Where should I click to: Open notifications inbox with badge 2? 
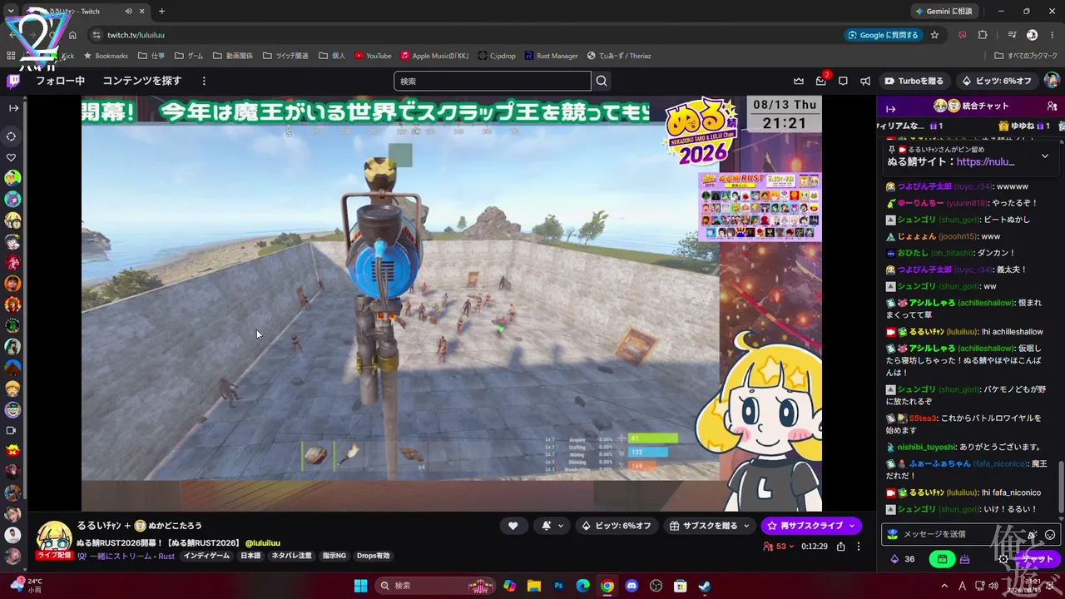(x=821, y=81)
